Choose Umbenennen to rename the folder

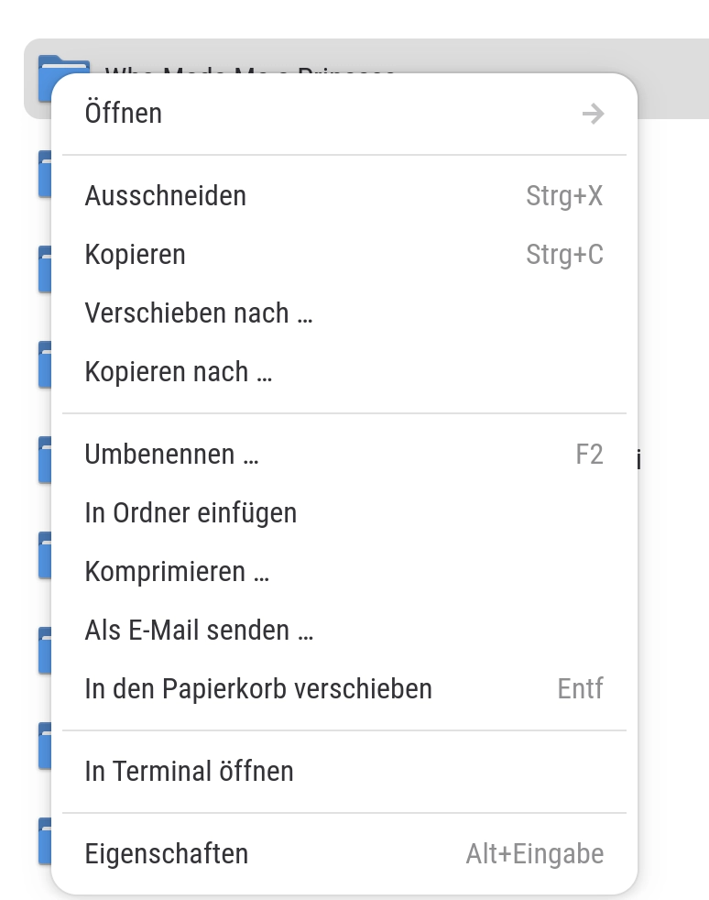click(x=170, y=454)
